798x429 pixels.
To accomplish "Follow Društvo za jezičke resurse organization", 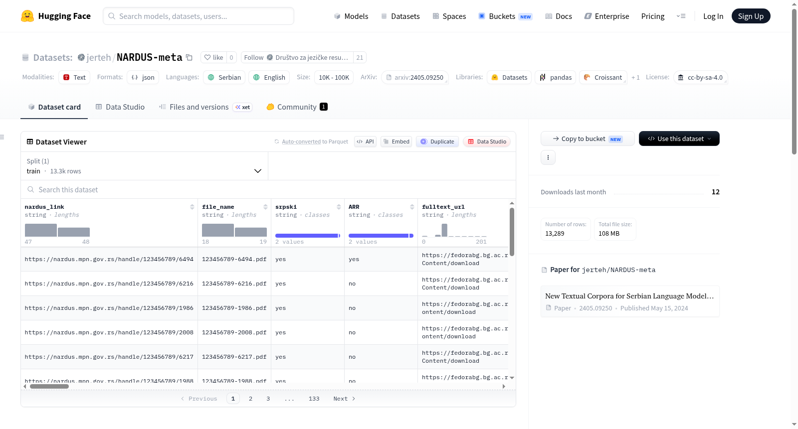I will [x=297, y=57].
